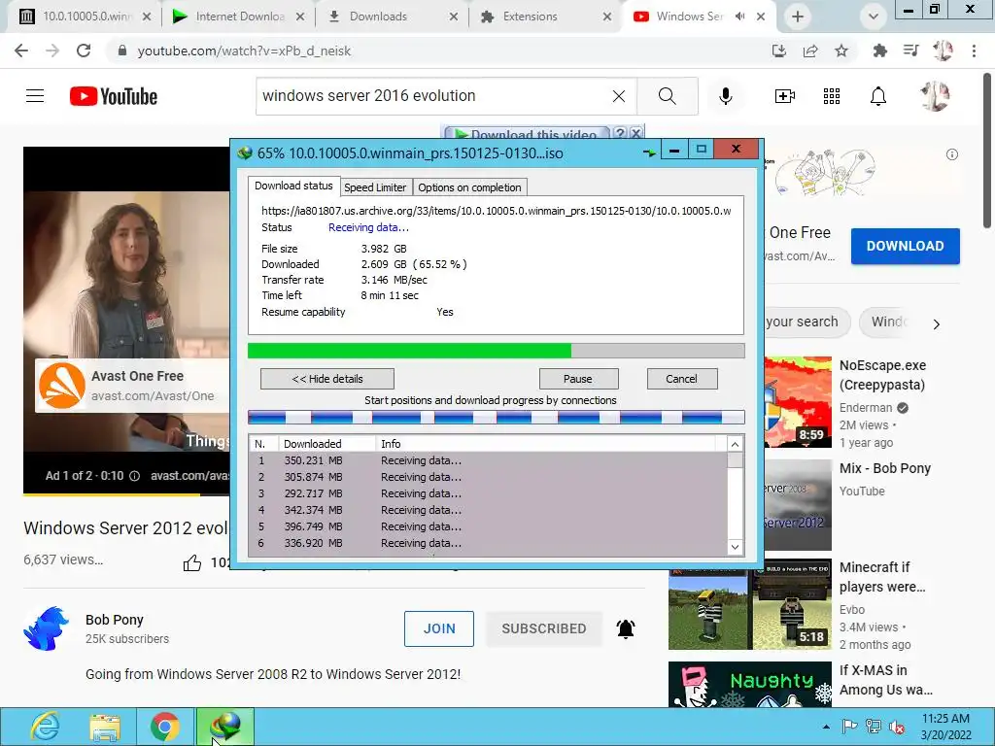This screenshot has width=995, height=746.
Task: Open the Chrome three-dot menu
Action: tap(974, 51)
